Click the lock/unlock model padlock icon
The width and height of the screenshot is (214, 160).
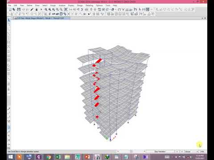click(37, 9)
